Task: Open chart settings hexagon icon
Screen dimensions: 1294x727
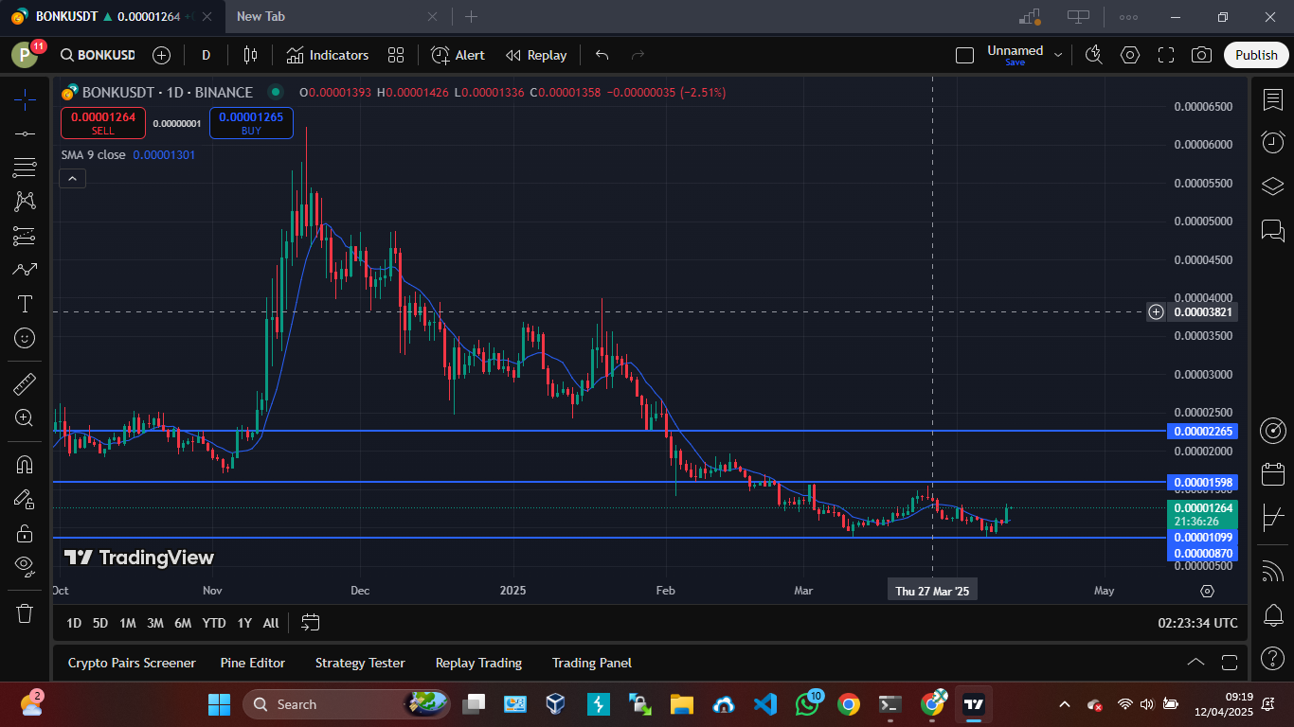Action: pos(1130,55)
